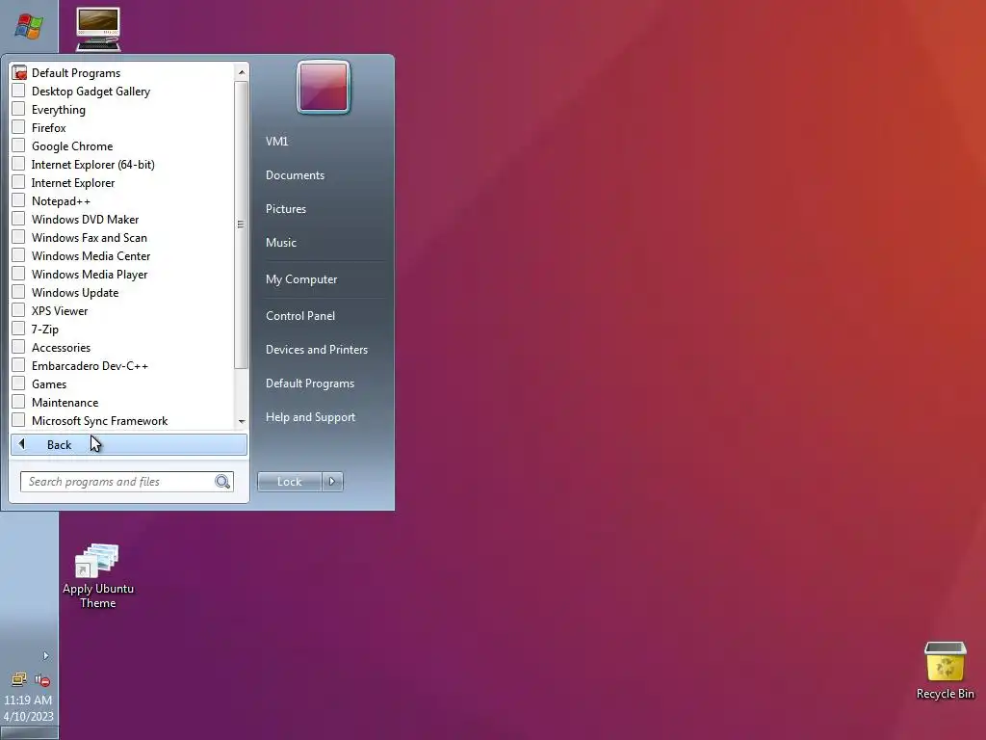Launch Windows Media Player
This screenshot has width=986, height=740.
(122, 274)
